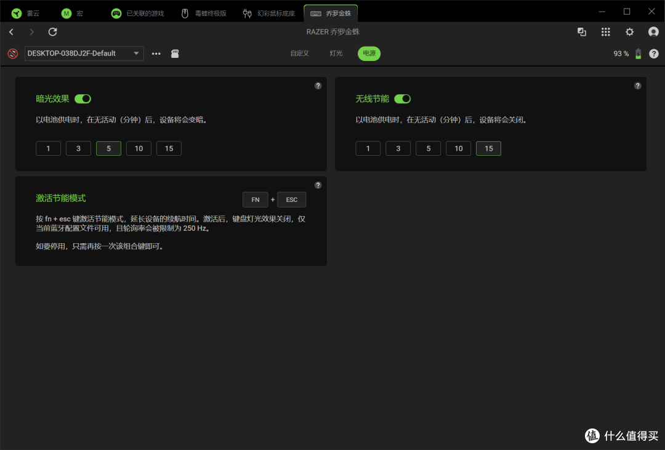Image resolution: width=665 pixels, height=450 pixels.
Task: Click the 93 % battery text
Action: (x=621, y=54)
